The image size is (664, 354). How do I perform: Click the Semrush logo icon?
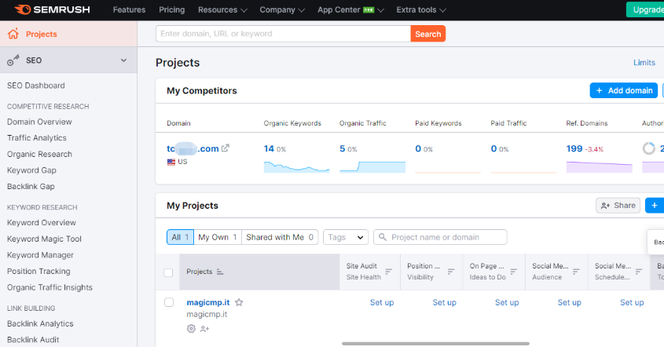click(22, 10)
